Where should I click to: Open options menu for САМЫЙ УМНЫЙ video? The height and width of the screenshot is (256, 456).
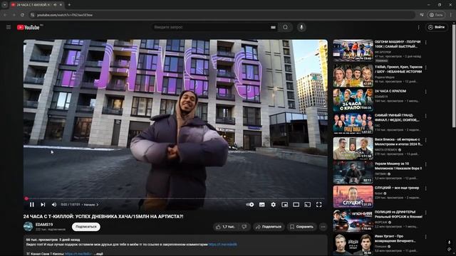[x=426, y=116]
